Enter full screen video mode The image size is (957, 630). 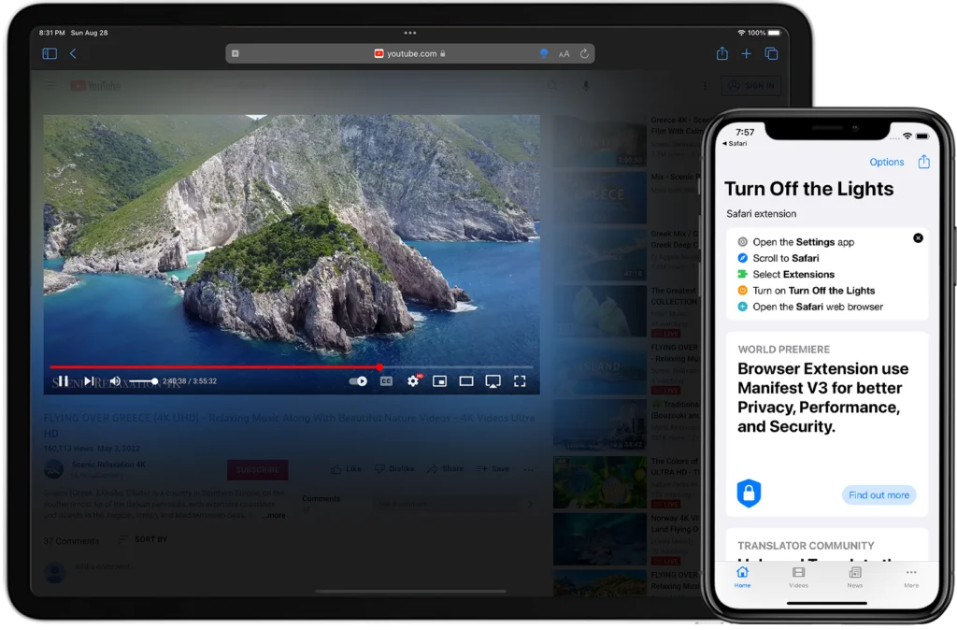pyautogui.click(x=520, y=381)
